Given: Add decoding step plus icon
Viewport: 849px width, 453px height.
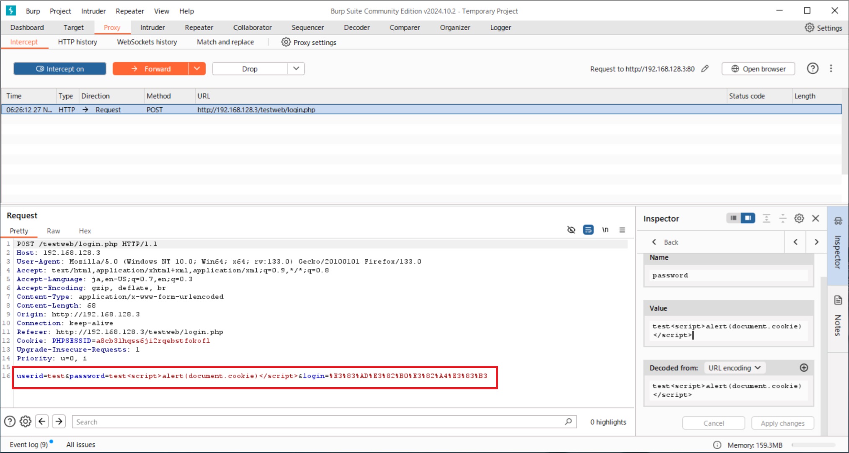Looking at the screenshot, I should [804, 368].
